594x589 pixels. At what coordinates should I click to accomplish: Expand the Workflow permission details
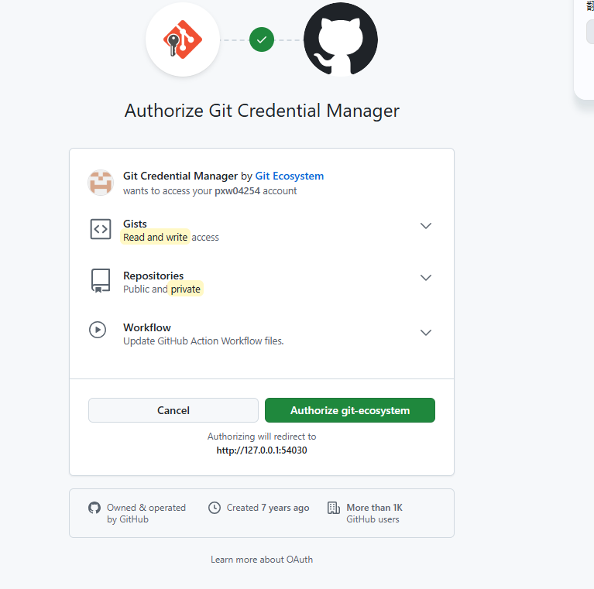pos(426,333)
